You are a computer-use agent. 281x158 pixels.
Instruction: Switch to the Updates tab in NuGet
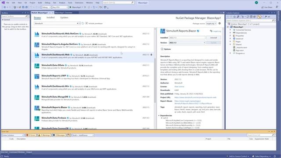pyautogui.click(x=64, y=18)
